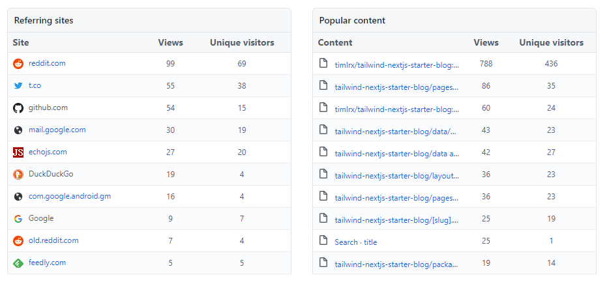
Task: Open the tailwind-nextjs-starter-blog/layout content link
Action: [x=397, y=176]
